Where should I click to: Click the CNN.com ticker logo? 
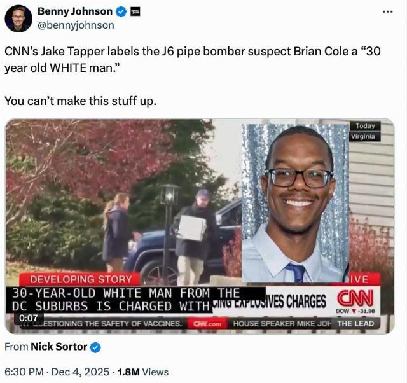click(x=207, y=324)
